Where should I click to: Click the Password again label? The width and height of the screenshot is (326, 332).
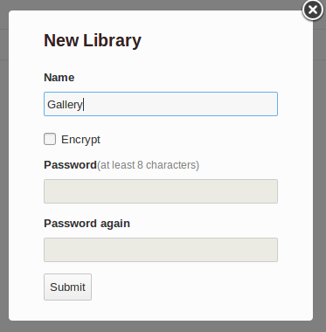pos(87,224)
